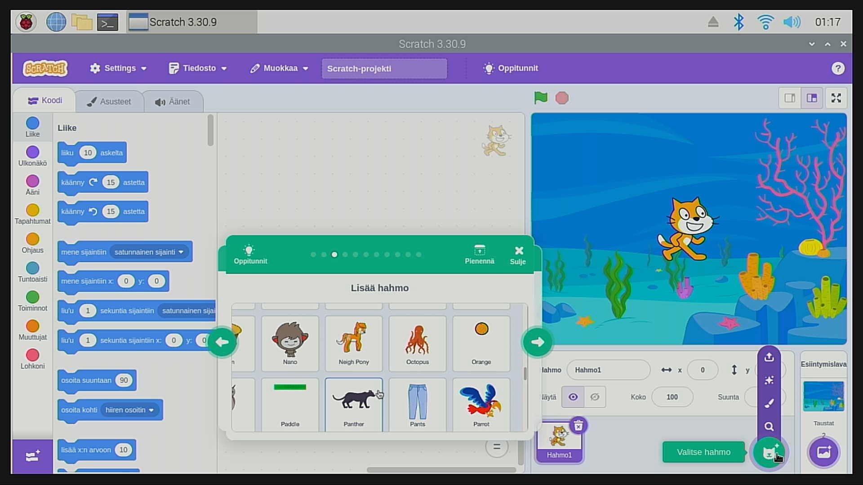This screenshot has height=485, width=863.
Task: Select the Ulkonäkö block category
Action: coord(32,156)
